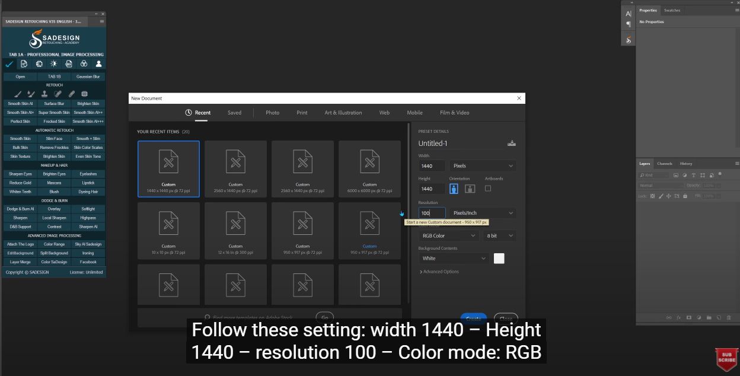Image resolution: width=740 pixels, height=376 pixels.
Task: Click the white background color swatch
Action: coord(499,259)
